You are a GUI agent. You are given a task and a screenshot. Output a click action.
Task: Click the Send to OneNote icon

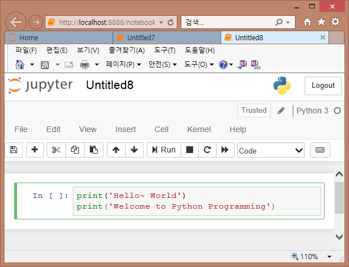click(242, 65)
